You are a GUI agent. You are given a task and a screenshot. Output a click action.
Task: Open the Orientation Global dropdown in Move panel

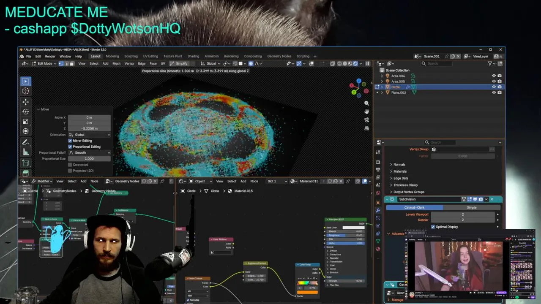click(90, 135)
